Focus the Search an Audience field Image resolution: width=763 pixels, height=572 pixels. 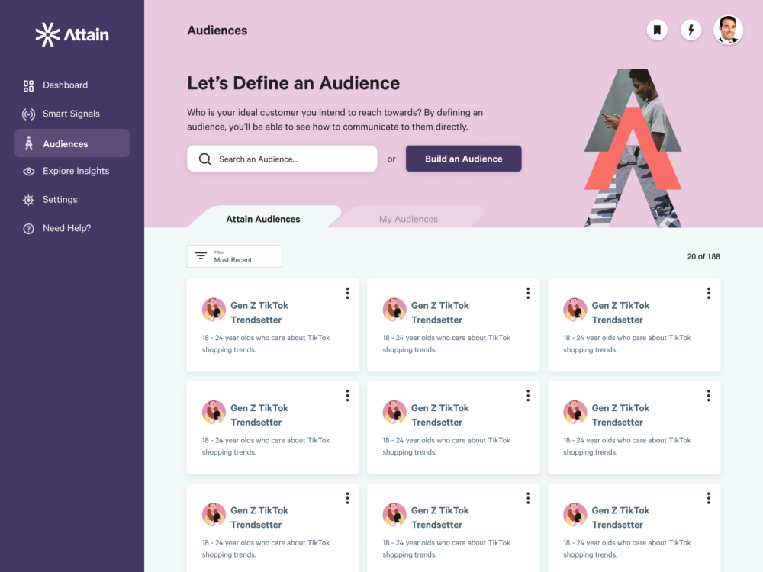pos(282,159)
